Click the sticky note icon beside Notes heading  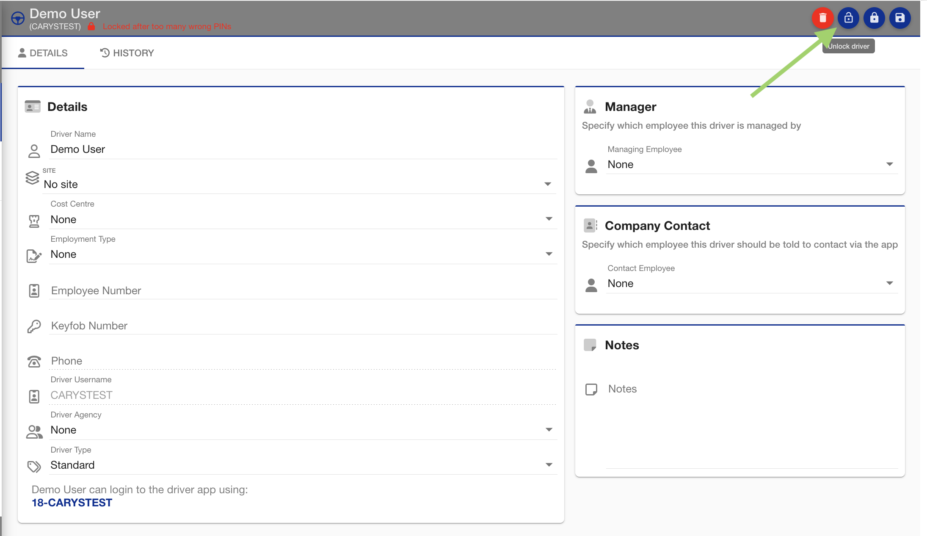tap(590, 345)
